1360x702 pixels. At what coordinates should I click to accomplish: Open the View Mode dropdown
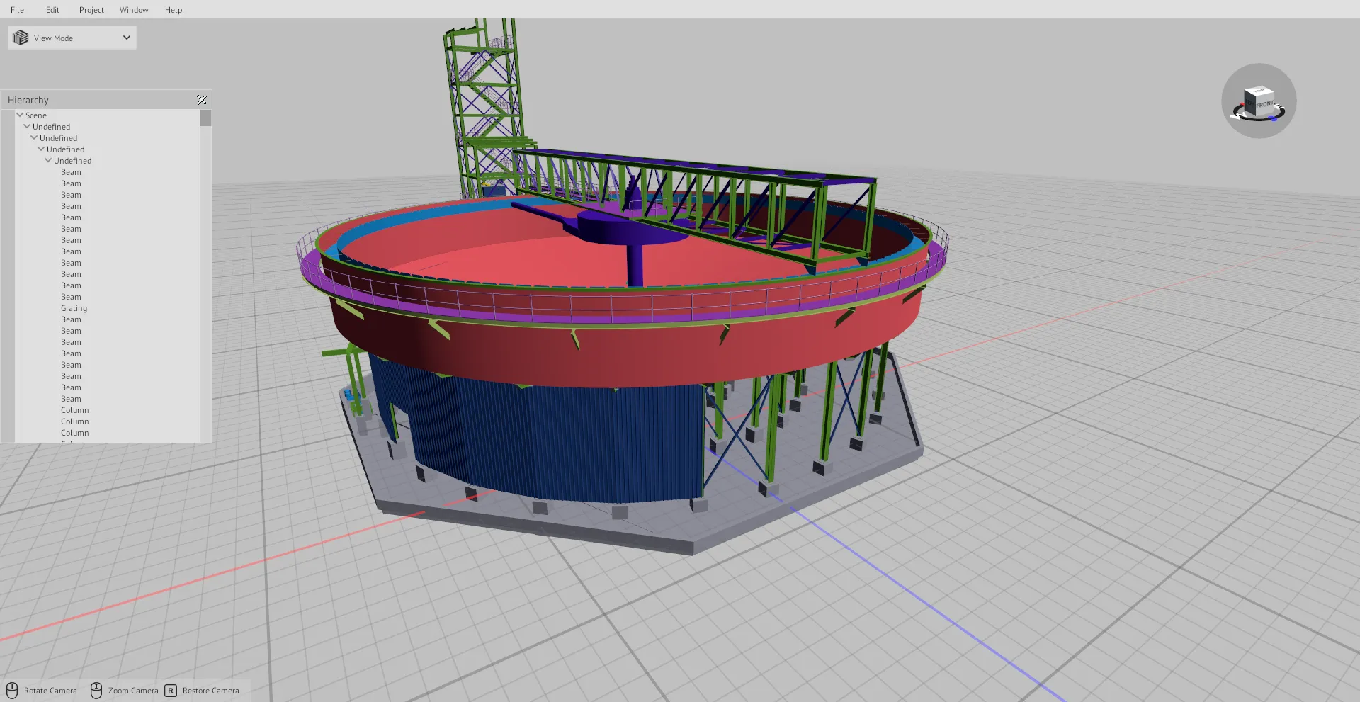(x=72, y=38)
